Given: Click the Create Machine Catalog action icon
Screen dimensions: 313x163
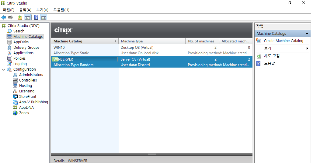Looking at the screenshot, I should pyautogui.click(x=259, y=41).
